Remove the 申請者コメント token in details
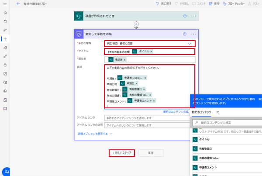Viewport: 262px width, 176px height. point(154,101)
